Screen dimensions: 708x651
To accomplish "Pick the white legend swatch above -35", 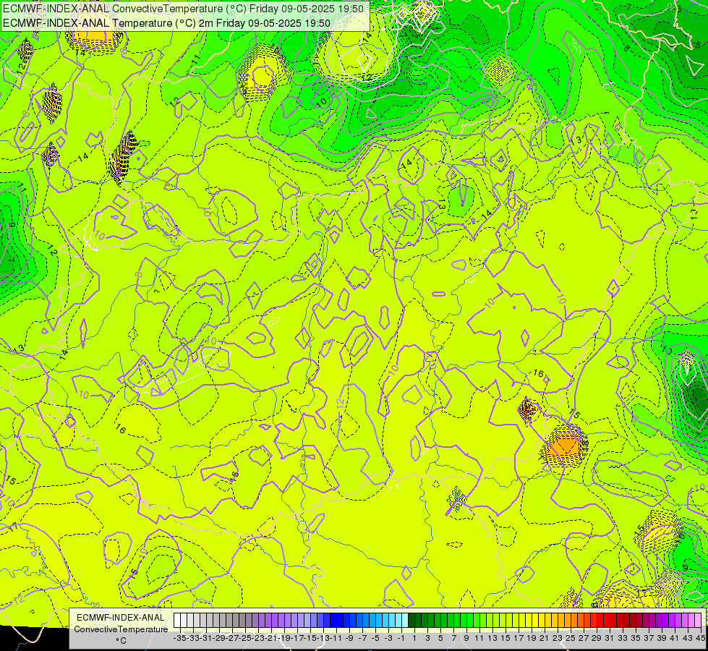I will pyautogui.click(x=177, y=620).
